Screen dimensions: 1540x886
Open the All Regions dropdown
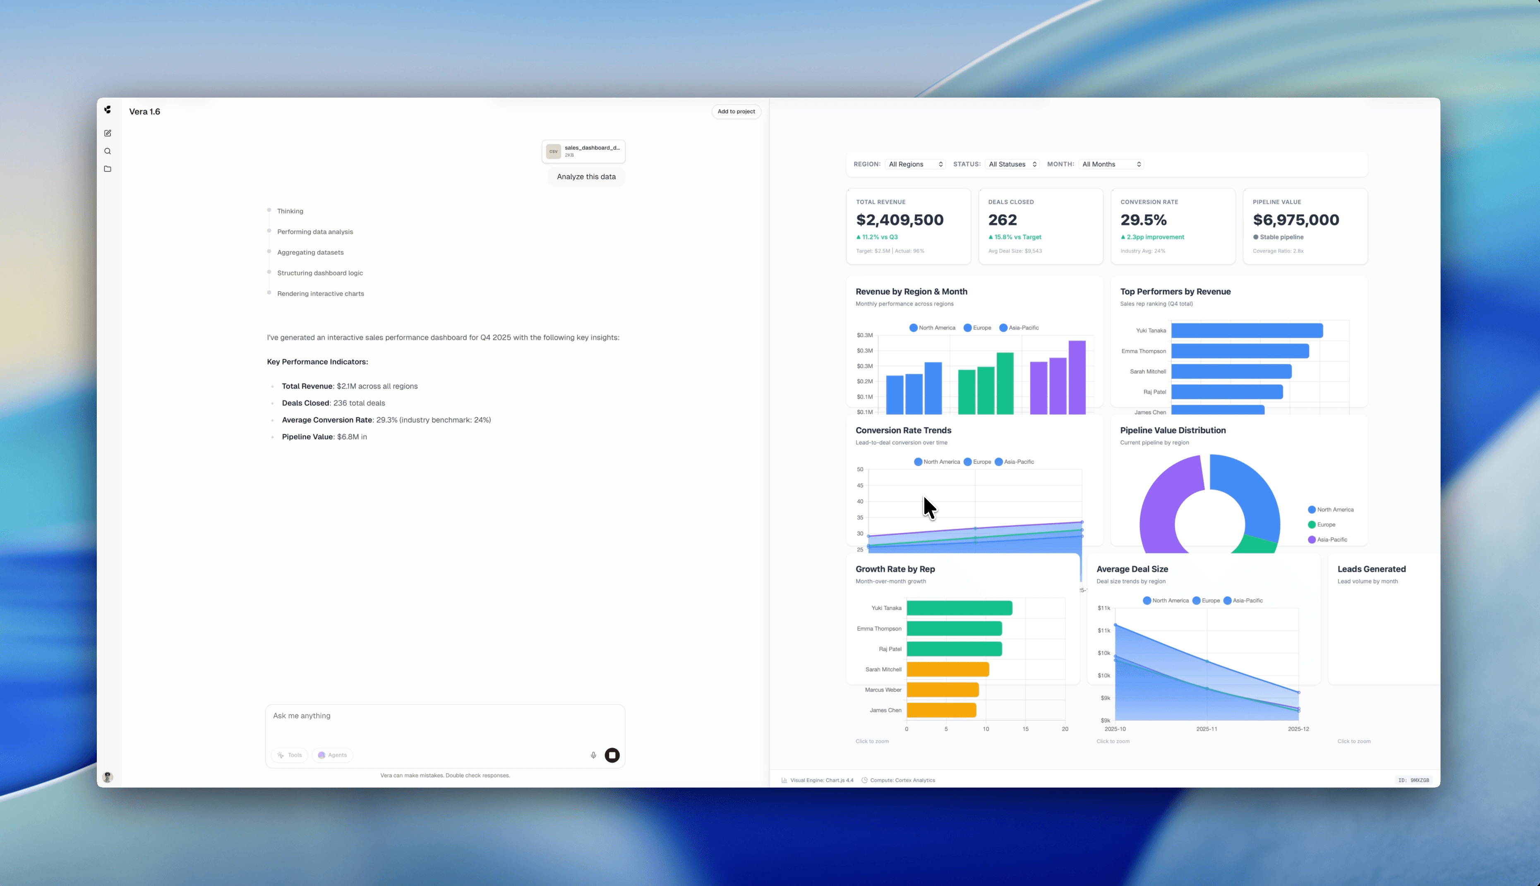point(916,164)
